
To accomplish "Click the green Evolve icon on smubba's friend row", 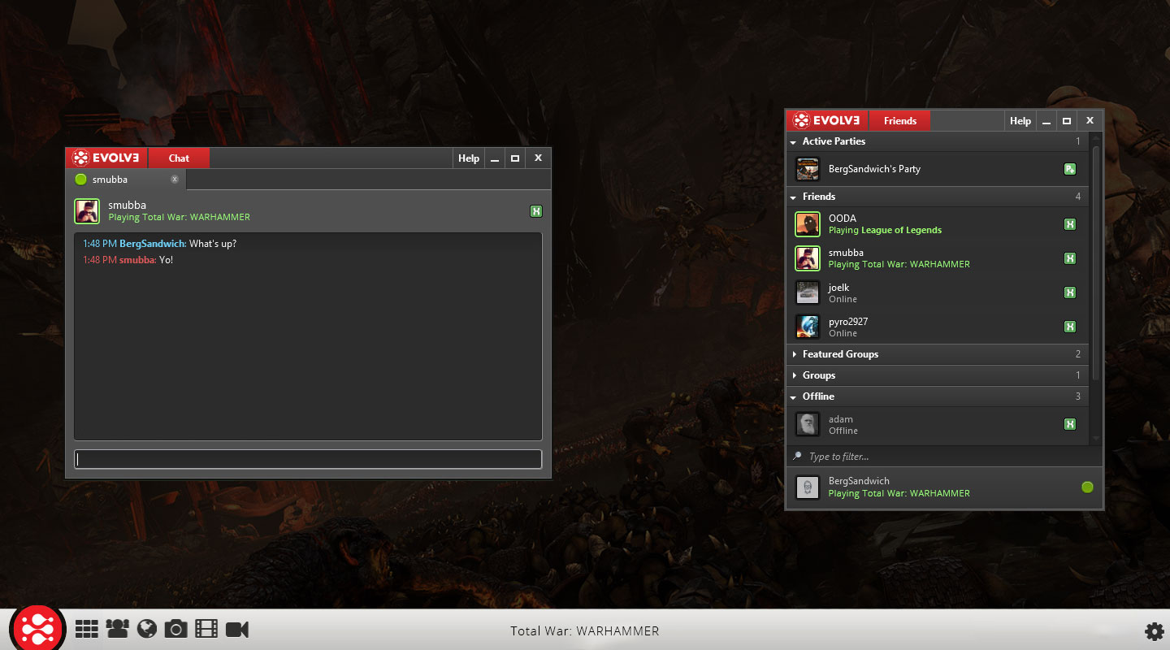I will (1070, 258).
